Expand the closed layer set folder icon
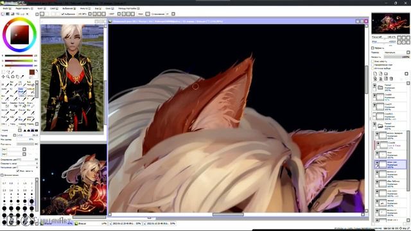This screenshot has height=231, width=411. click(380, 87)
